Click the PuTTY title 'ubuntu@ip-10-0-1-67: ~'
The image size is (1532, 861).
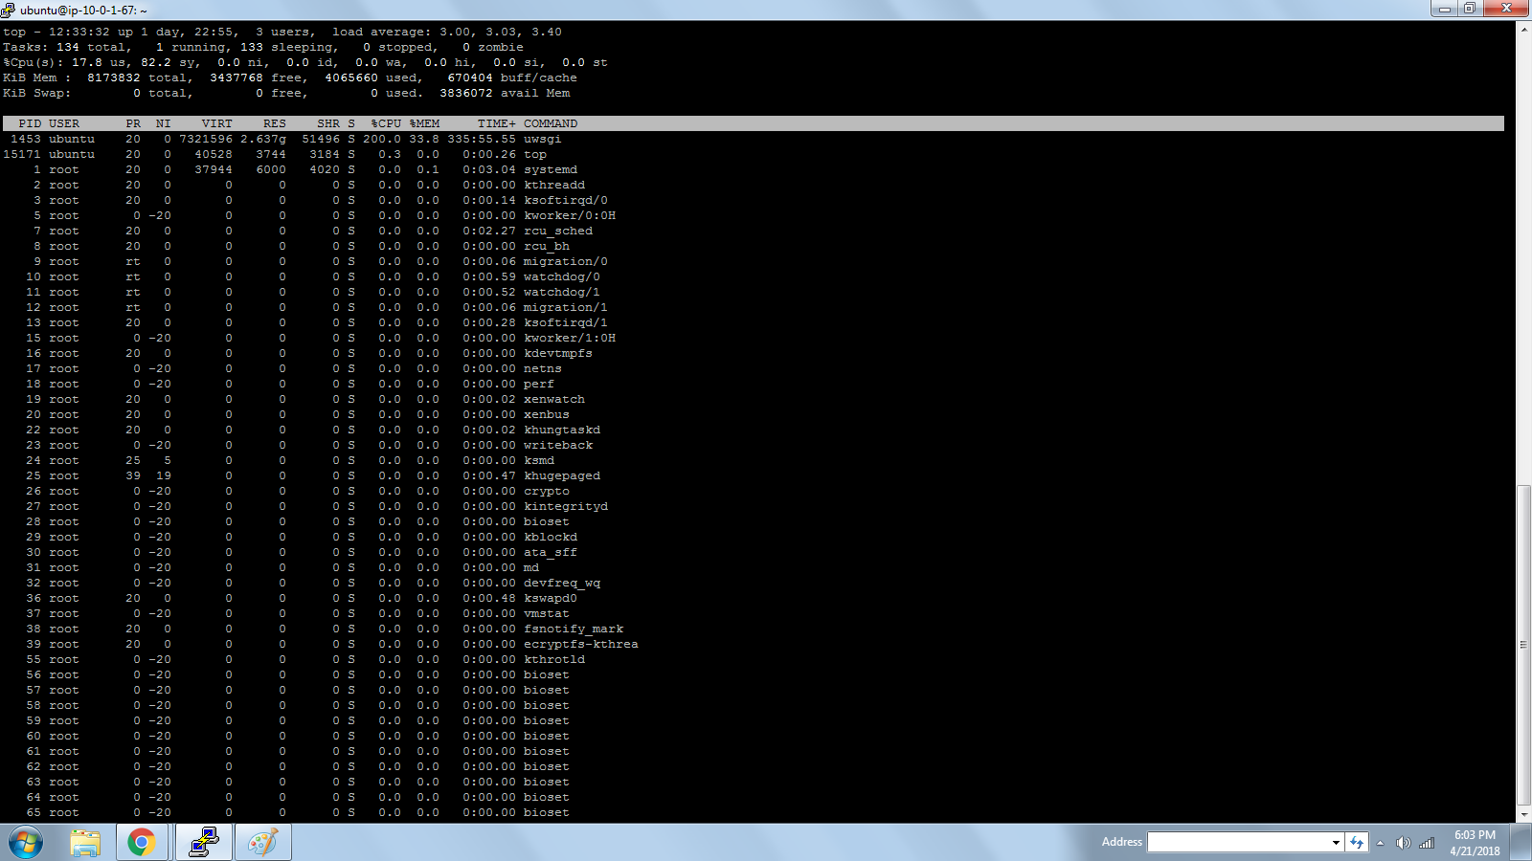pyautogui.click(x=83, y=11)
